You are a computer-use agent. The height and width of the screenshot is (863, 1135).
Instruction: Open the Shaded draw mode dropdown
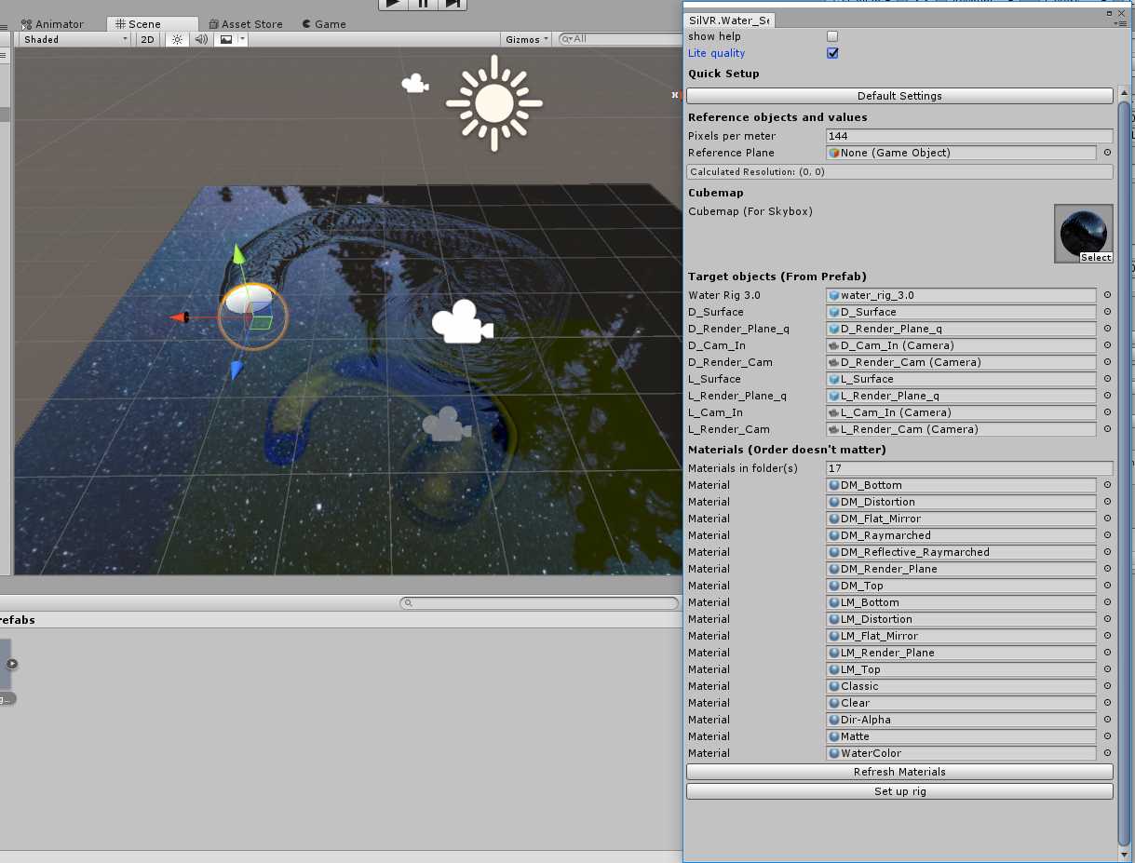74,39
